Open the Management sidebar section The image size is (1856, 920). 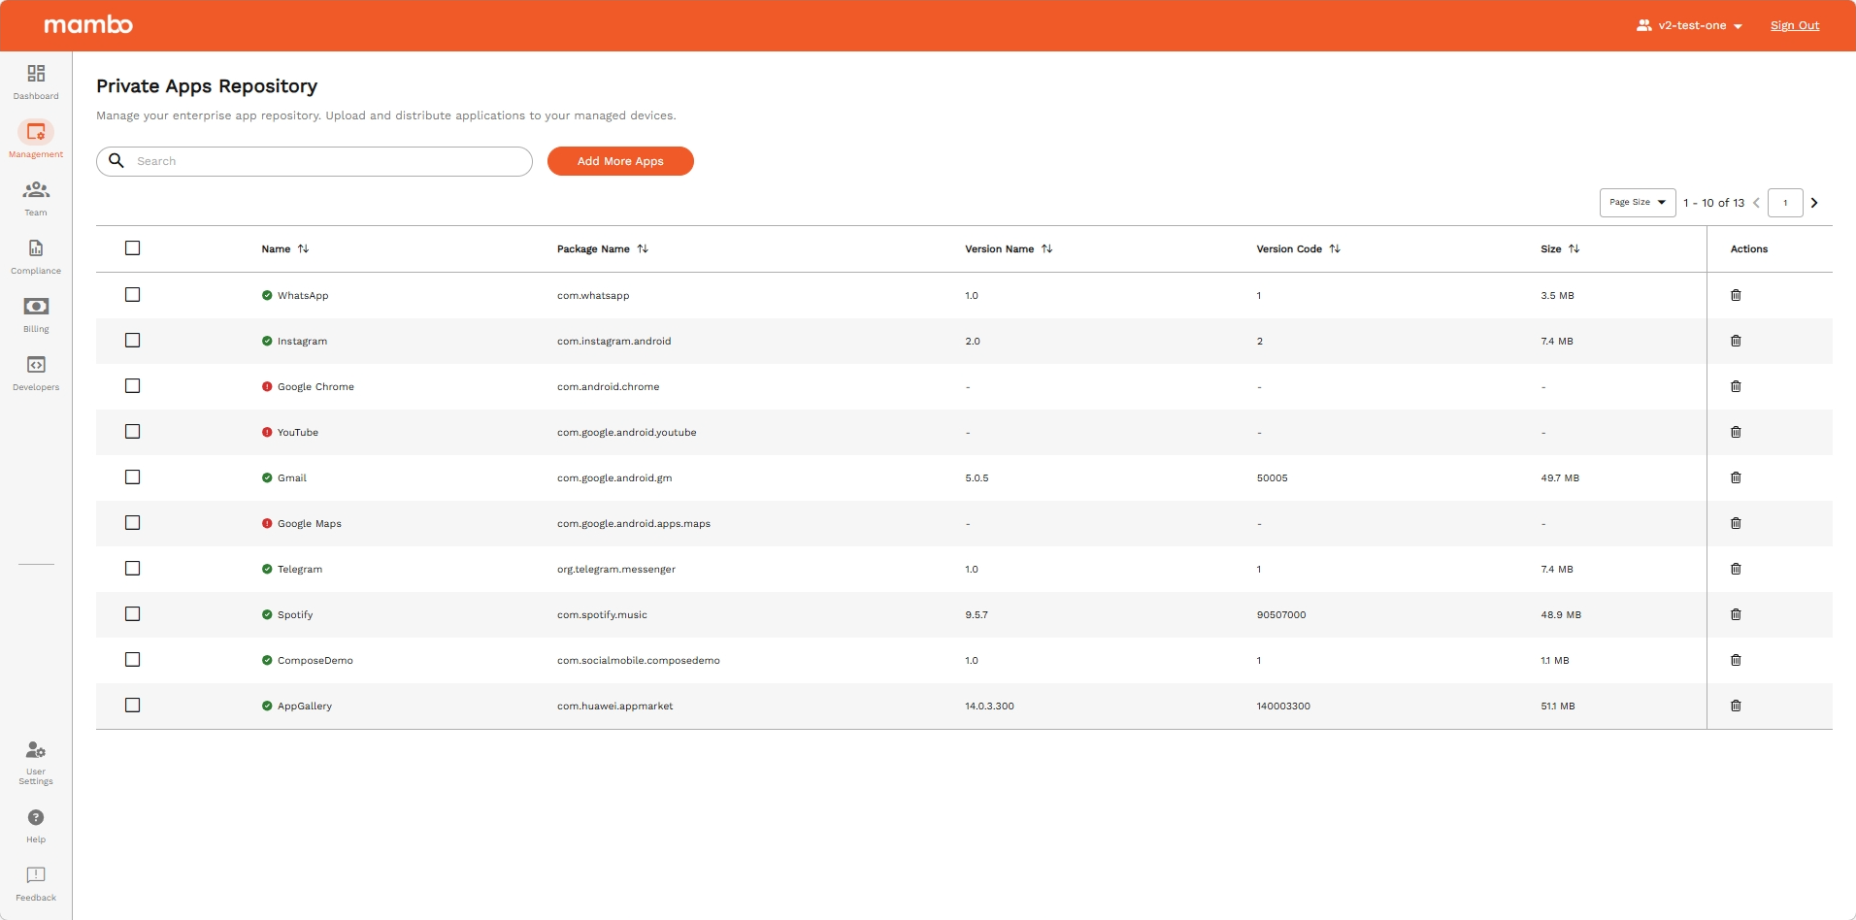coord(36,140)
